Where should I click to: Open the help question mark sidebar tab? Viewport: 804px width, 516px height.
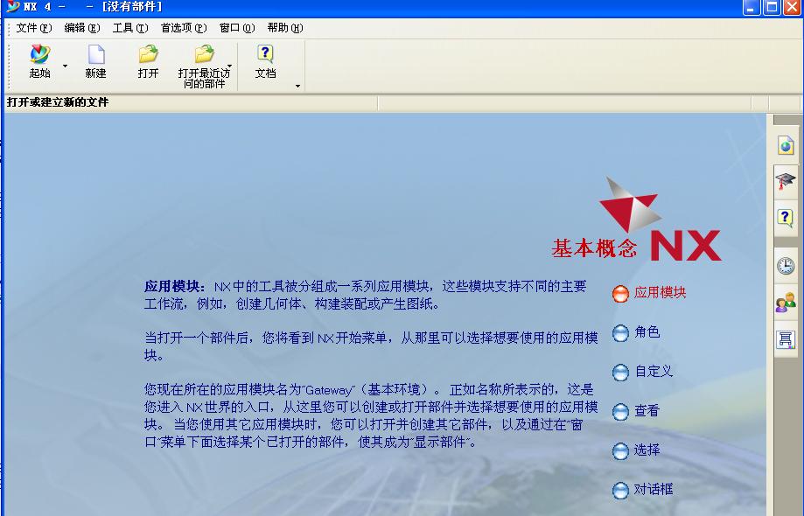click(786, 218)
